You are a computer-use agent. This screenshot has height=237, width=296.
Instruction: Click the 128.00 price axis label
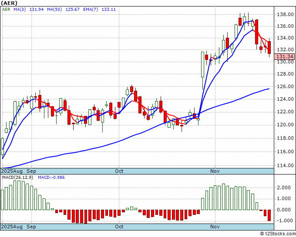285,74
